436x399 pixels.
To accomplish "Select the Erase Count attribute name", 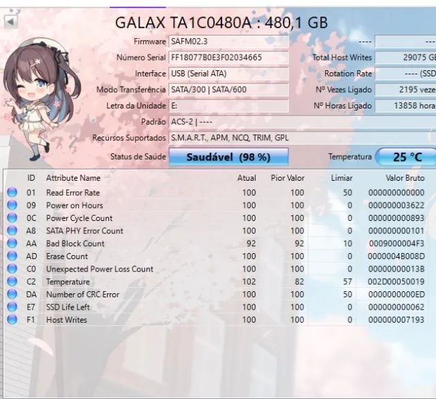I will point(67,256).
